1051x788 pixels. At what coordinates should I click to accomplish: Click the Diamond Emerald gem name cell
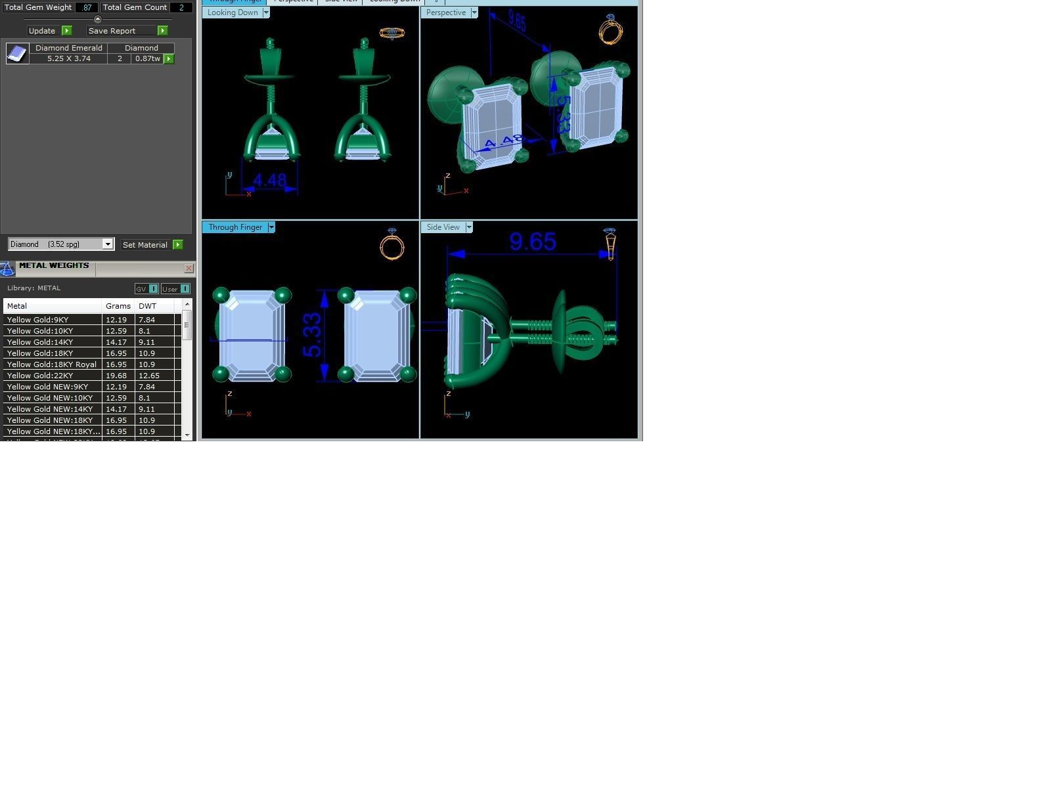click(69, 48)
